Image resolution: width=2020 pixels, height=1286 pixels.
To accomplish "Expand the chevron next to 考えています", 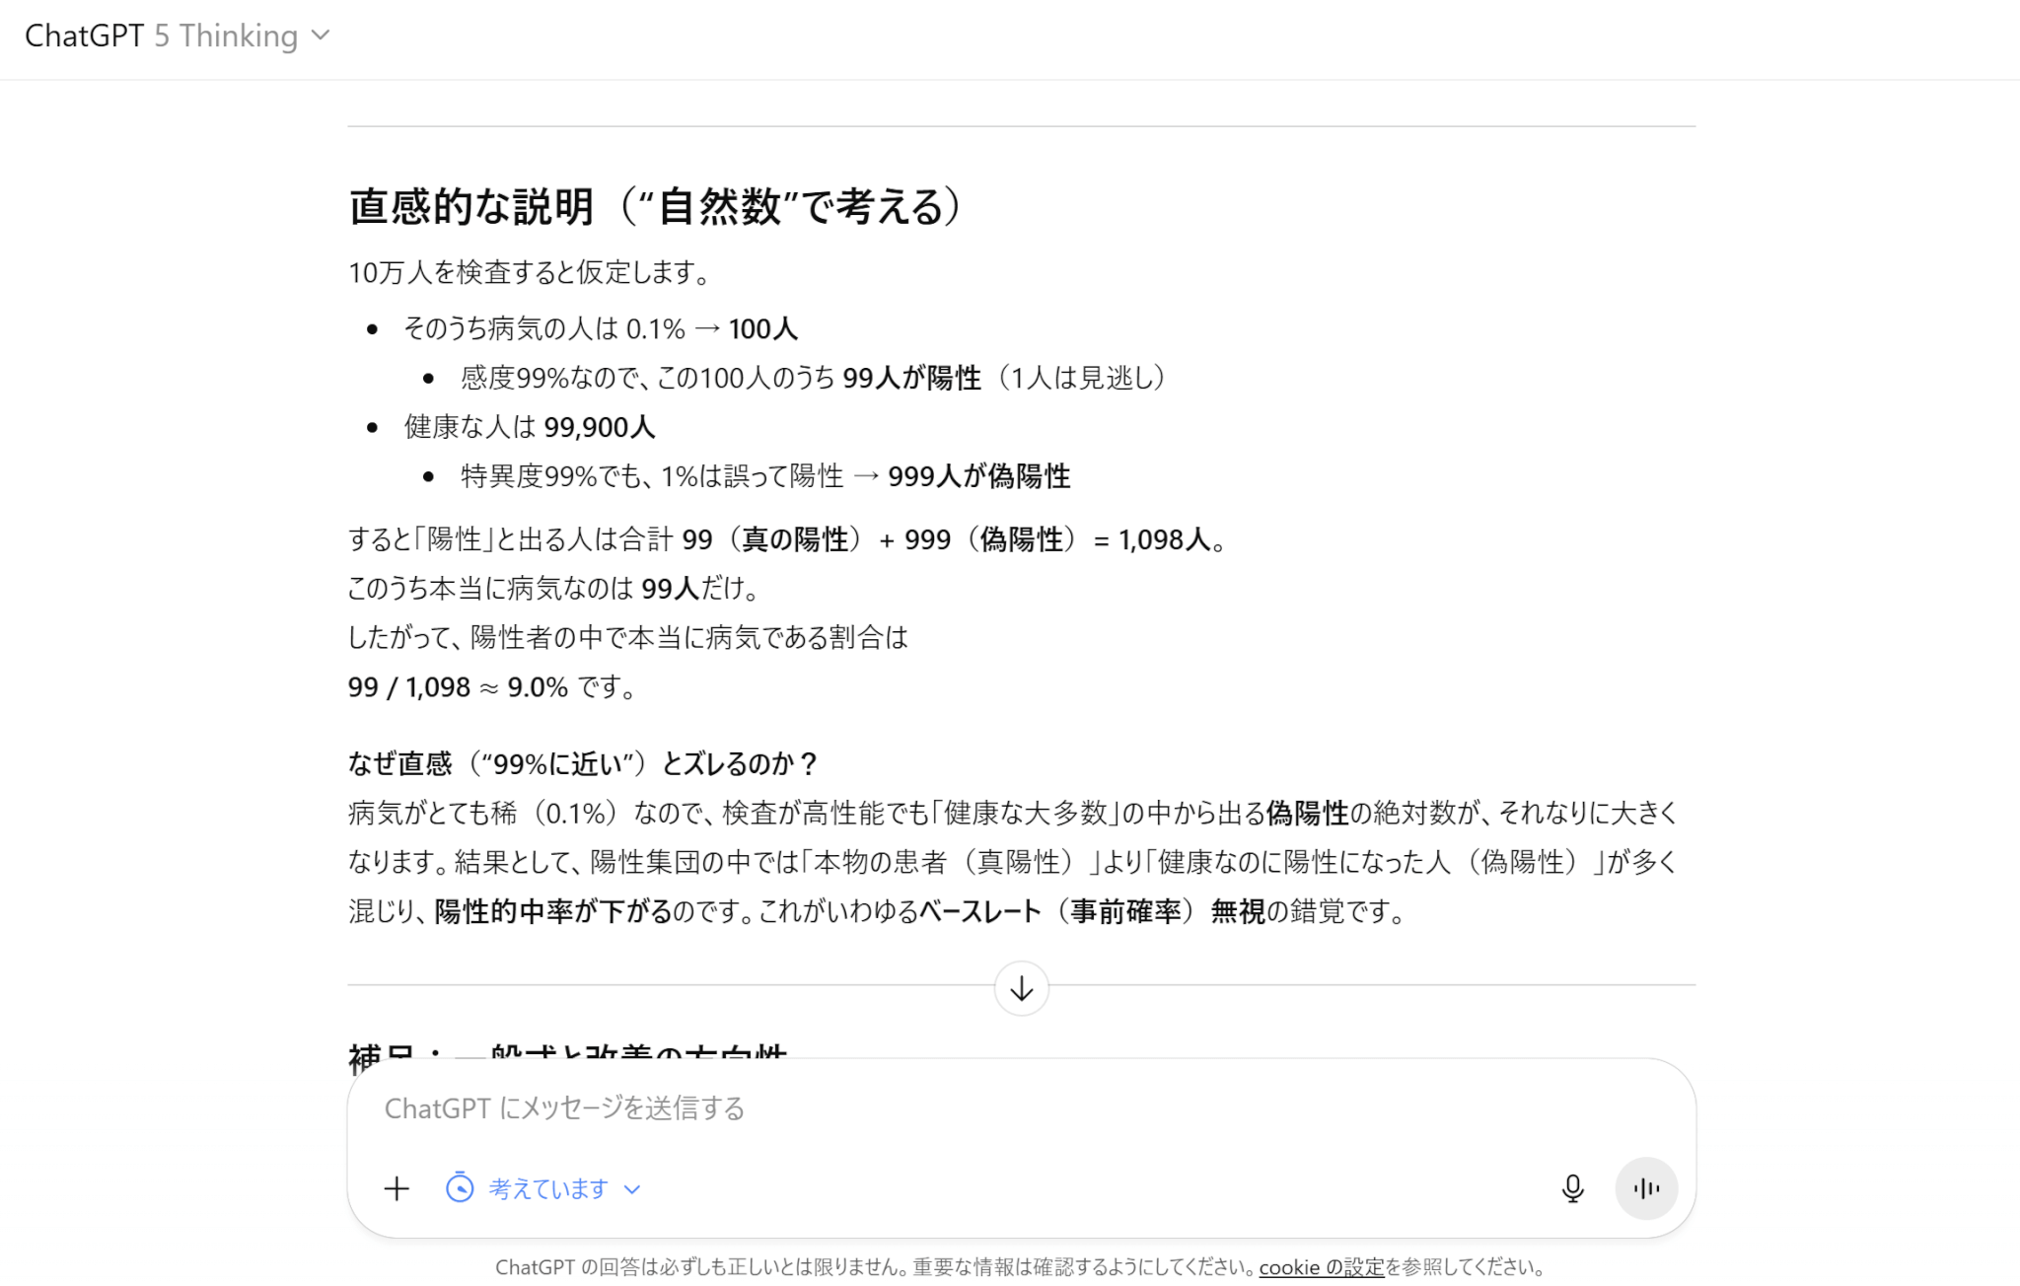I will point(632,1189).
